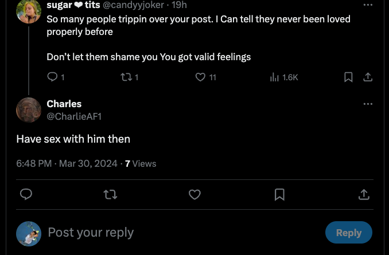The width and height of the screenshot is (389, 255).
Task: Open the @candyyjoker handle link
Action: pyautogui.click(x=133, y=5)
